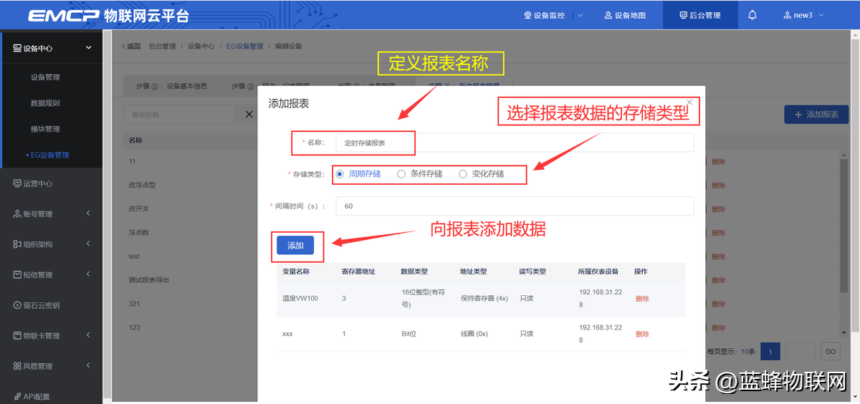Expand the 设备监控 dropdown arrow
The height and width of the screenshot is (404, 860).
(x=580, y=15)
